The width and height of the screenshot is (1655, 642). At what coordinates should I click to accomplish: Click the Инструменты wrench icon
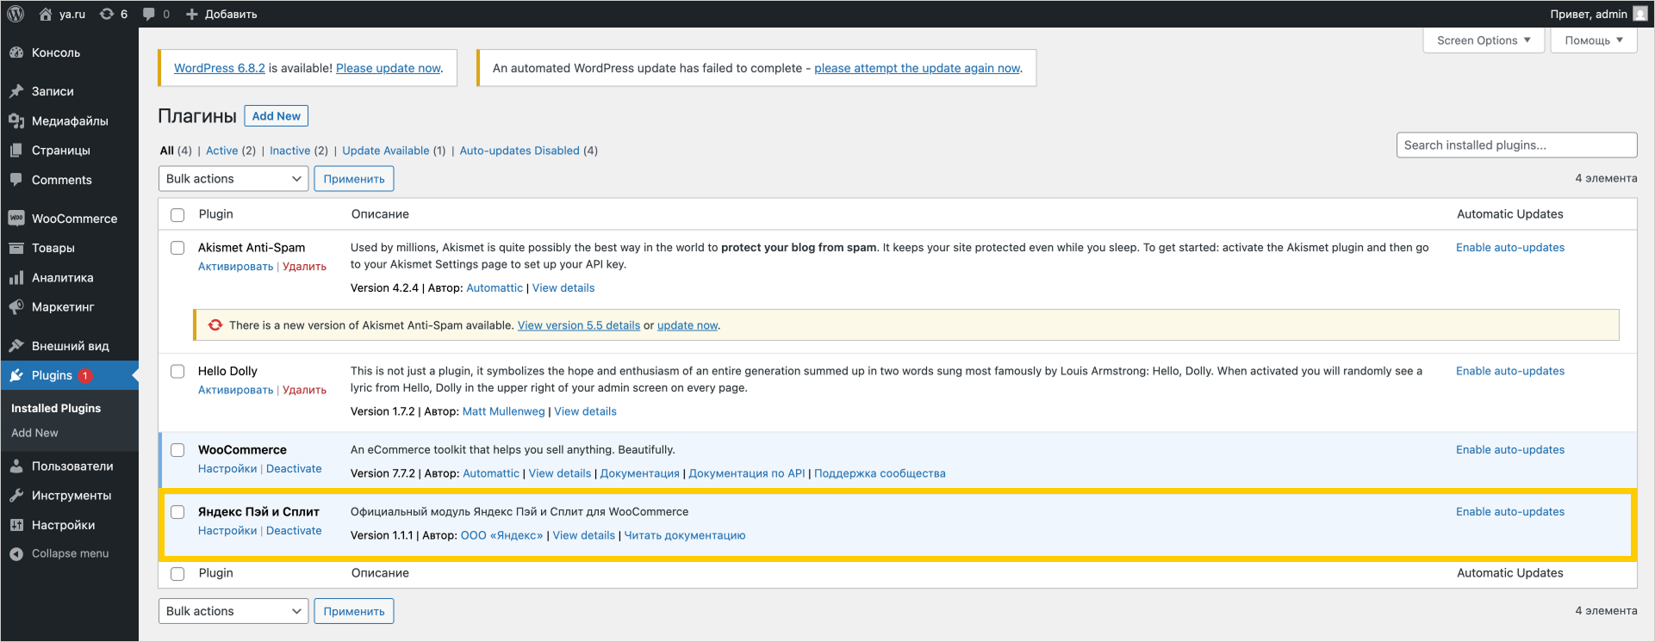(x=16, y=496)
